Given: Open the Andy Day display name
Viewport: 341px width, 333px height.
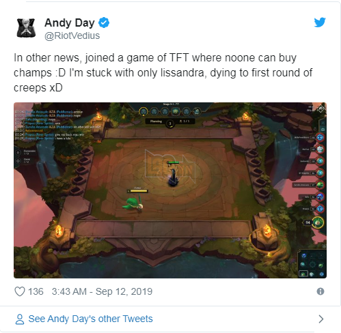Looking at the screenshot, I should (70, 23).
